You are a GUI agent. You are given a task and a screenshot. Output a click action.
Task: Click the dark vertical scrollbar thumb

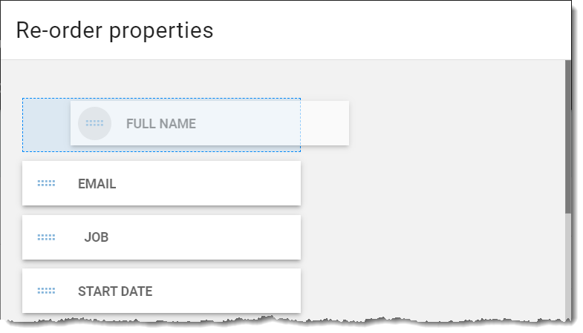point(567,136)
